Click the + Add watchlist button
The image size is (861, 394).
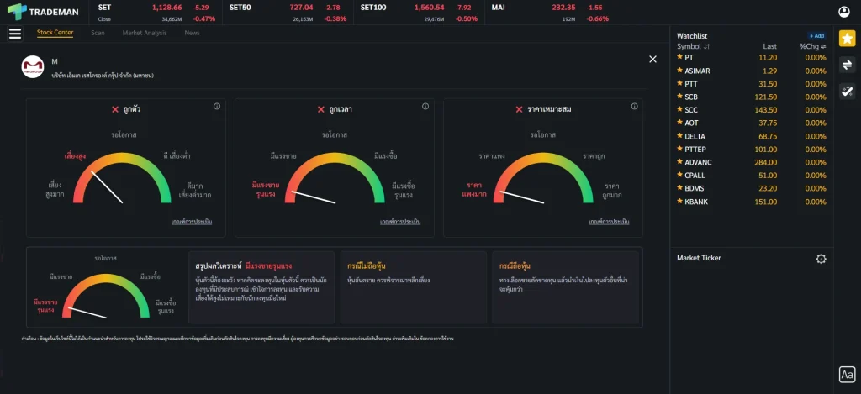click(816, 36)
